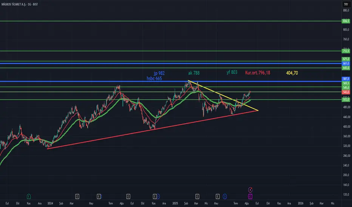Click the 240,0 level on price axis
352x207 pixels.
point(346,165)
